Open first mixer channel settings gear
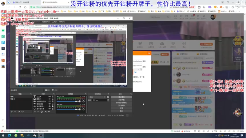The image size is (246, 138). 83,101
